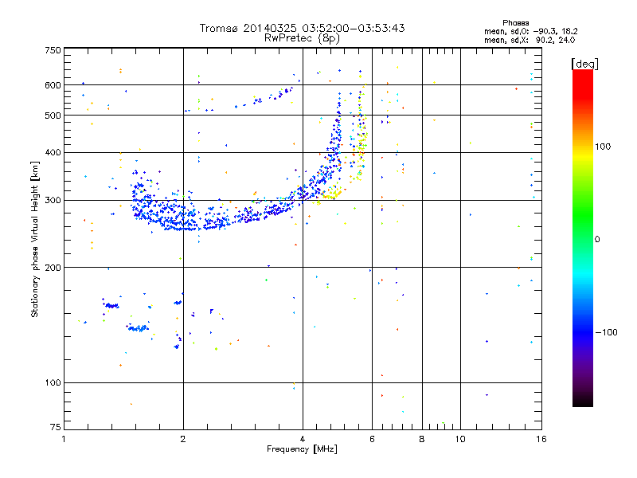Click the phase colorbar gradient
Viewport: 637px width, 478px height.
(x=583, y=237)
